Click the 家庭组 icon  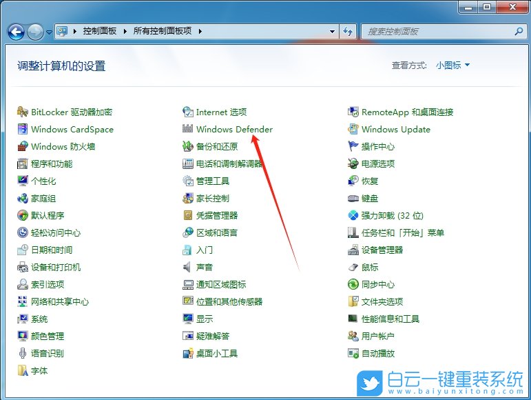pyautogui.click(x=22, y=198)
